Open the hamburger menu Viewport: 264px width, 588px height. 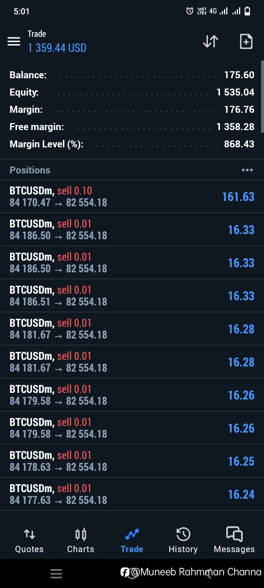pyautogui.click(x=14, y=42)
